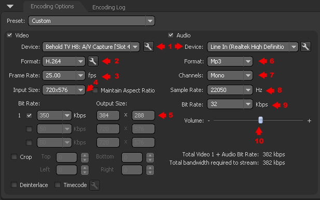Open the Sample Rate dropdown
320x200 pixels.
[230, 90]
